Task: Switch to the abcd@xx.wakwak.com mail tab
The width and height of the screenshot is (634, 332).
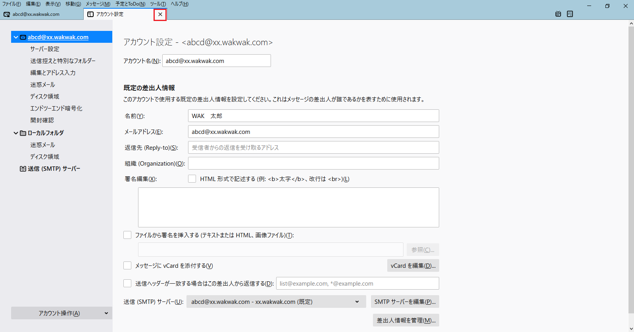Action: [42, 14]
